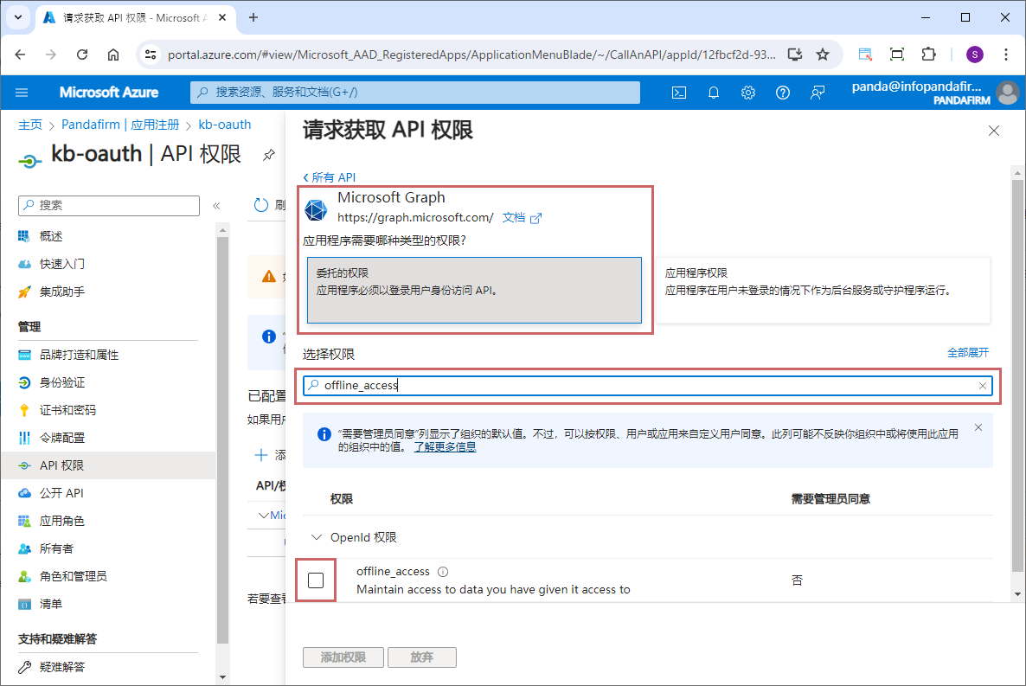Open 证书和密码 in the sidebar

point(67,410)
